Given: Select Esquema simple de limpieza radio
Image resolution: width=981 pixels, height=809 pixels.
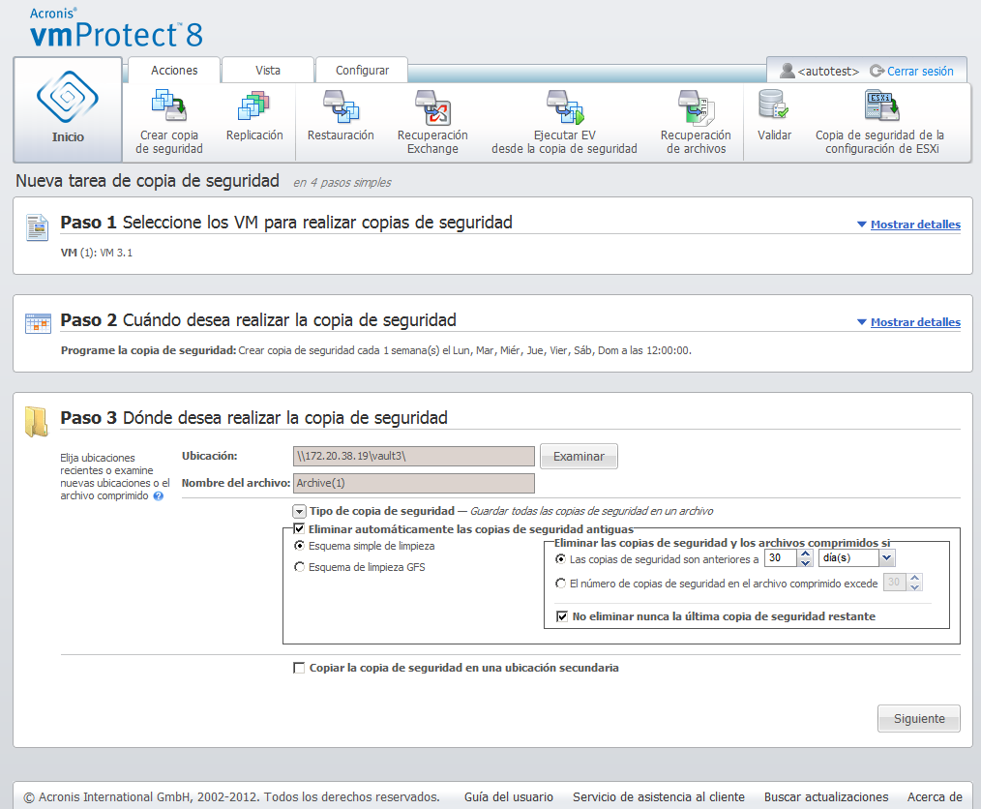Looking at the screenshot, I should 300,546.
